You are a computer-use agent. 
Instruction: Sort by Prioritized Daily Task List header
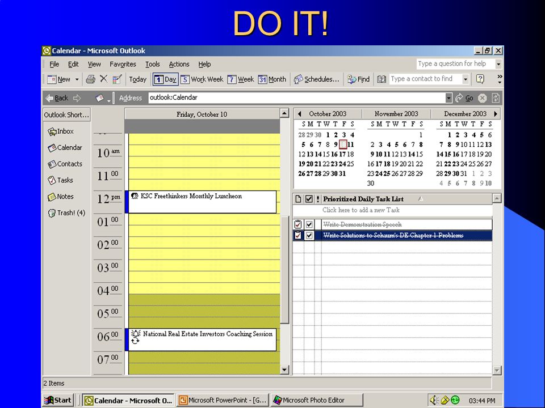406,199
